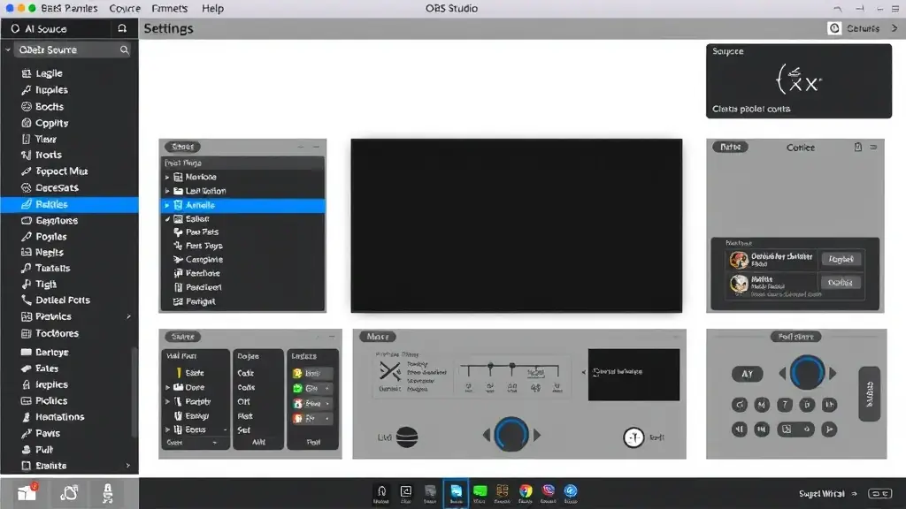Select the Cppilty sidebar icon
The image size is (906, 509).
pos(26,123)
